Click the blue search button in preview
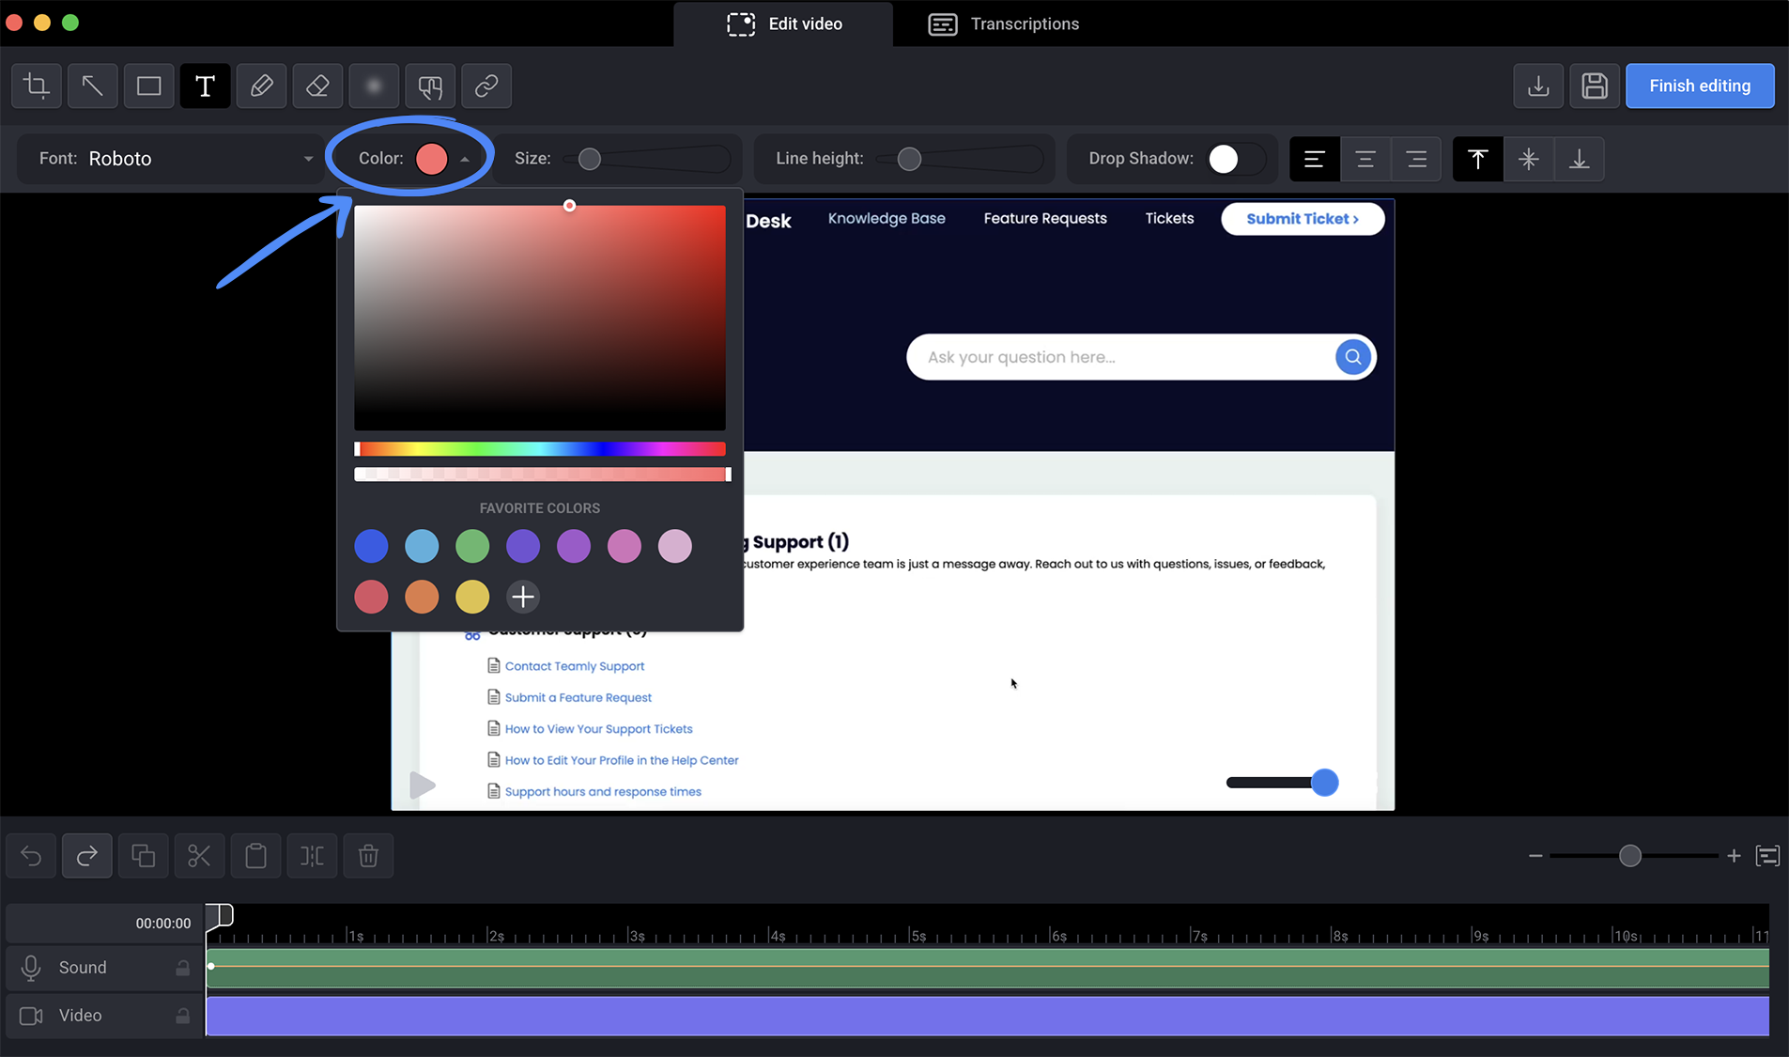The image size is (1789, 1057). tap(1353, 357)
